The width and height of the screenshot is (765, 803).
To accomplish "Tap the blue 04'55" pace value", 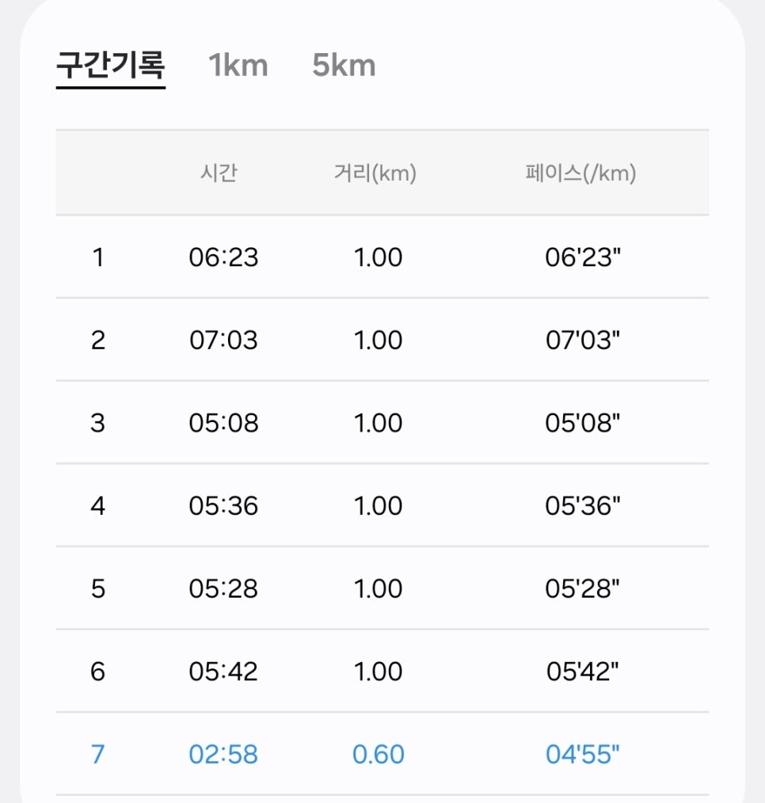I will tap(583, 755).
